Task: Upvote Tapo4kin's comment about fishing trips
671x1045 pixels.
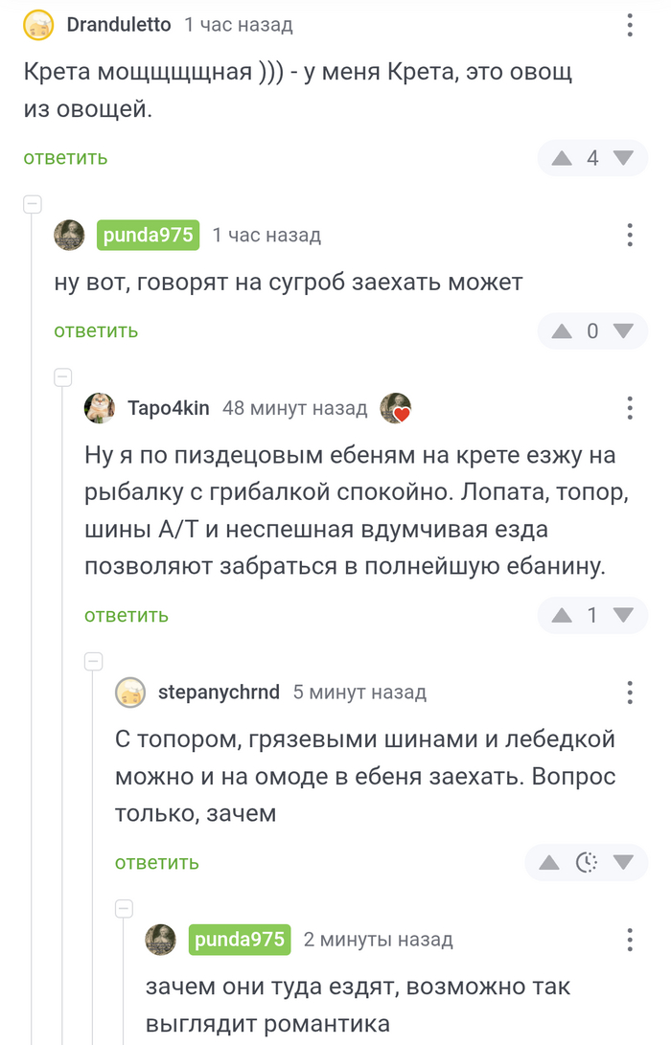Action: click(562, 615)
